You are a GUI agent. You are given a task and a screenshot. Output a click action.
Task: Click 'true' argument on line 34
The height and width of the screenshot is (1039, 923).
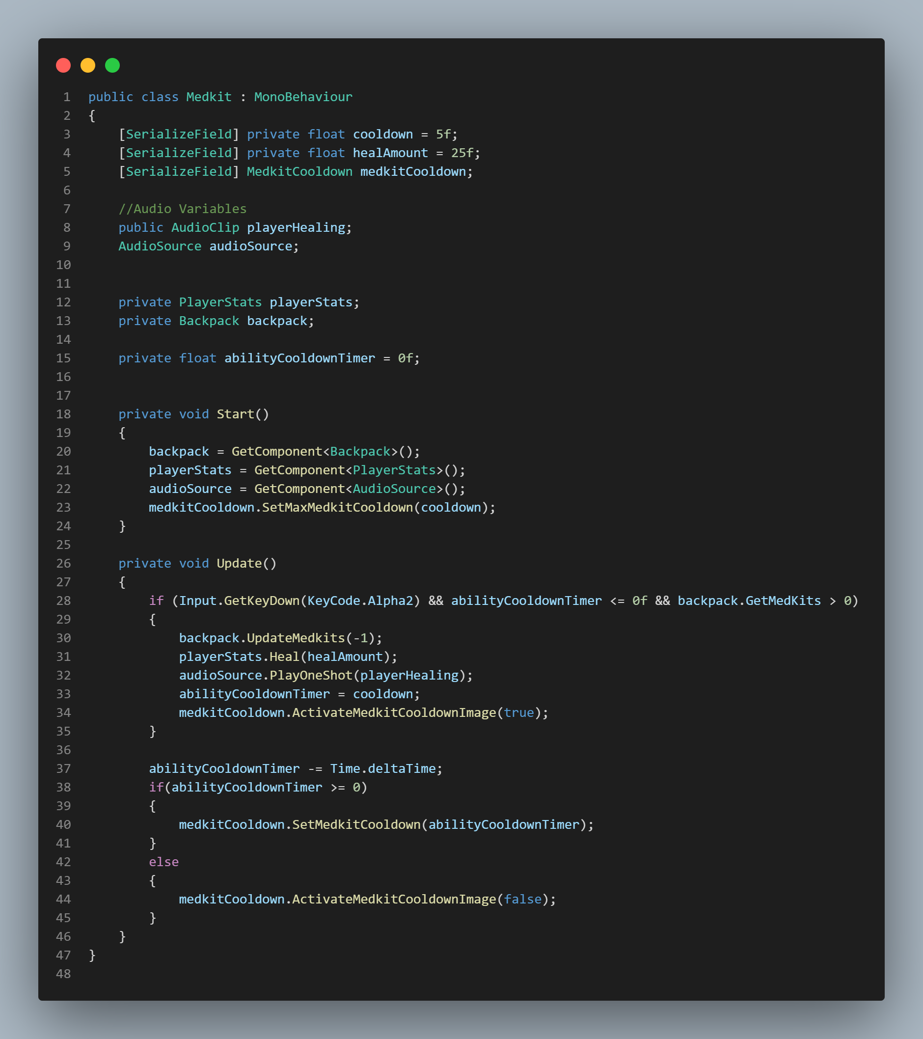[519, 712]
